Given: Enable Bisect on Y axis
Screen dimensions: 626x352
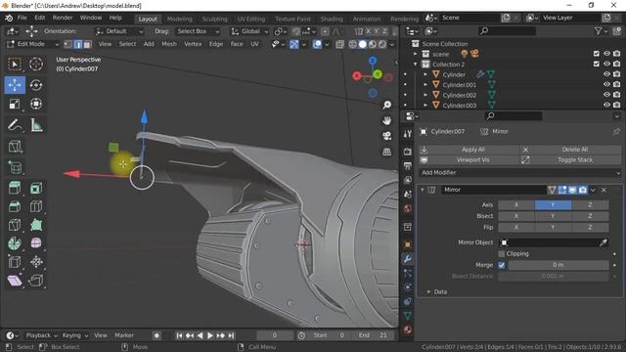Looking at the screenshot, I should click(x=553, y=216).
